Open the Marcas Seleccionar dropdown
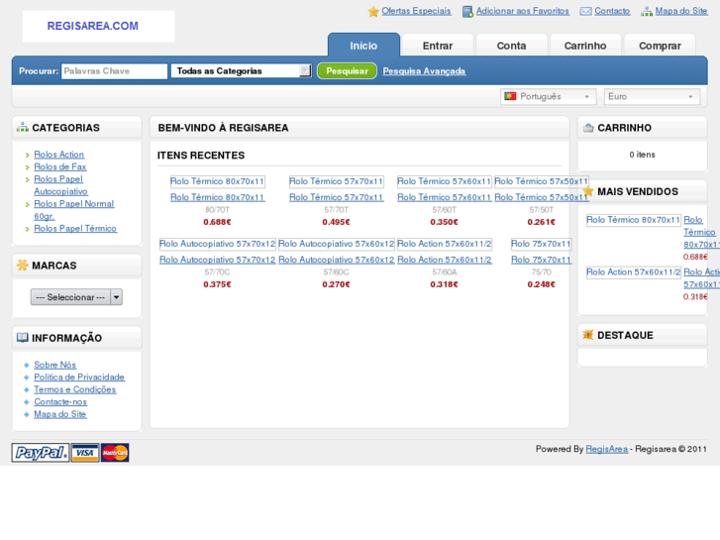This screenshot has width=720, height=540. click(76, 297)
